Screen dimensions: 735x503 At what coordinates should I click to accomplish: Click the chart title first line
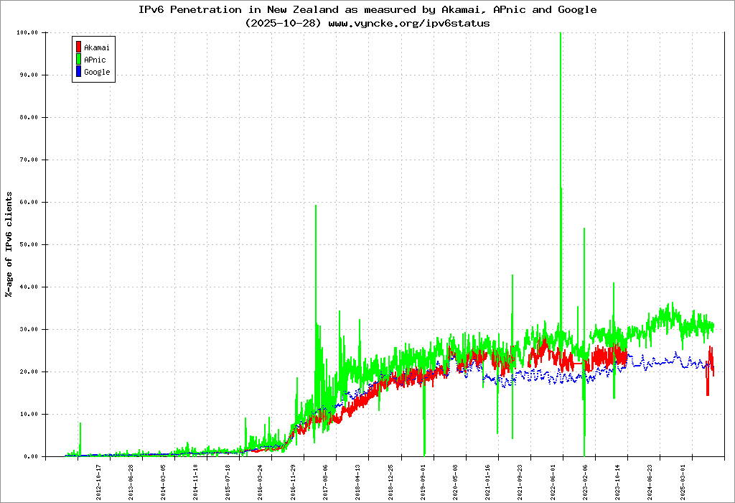tap(367, 9)
